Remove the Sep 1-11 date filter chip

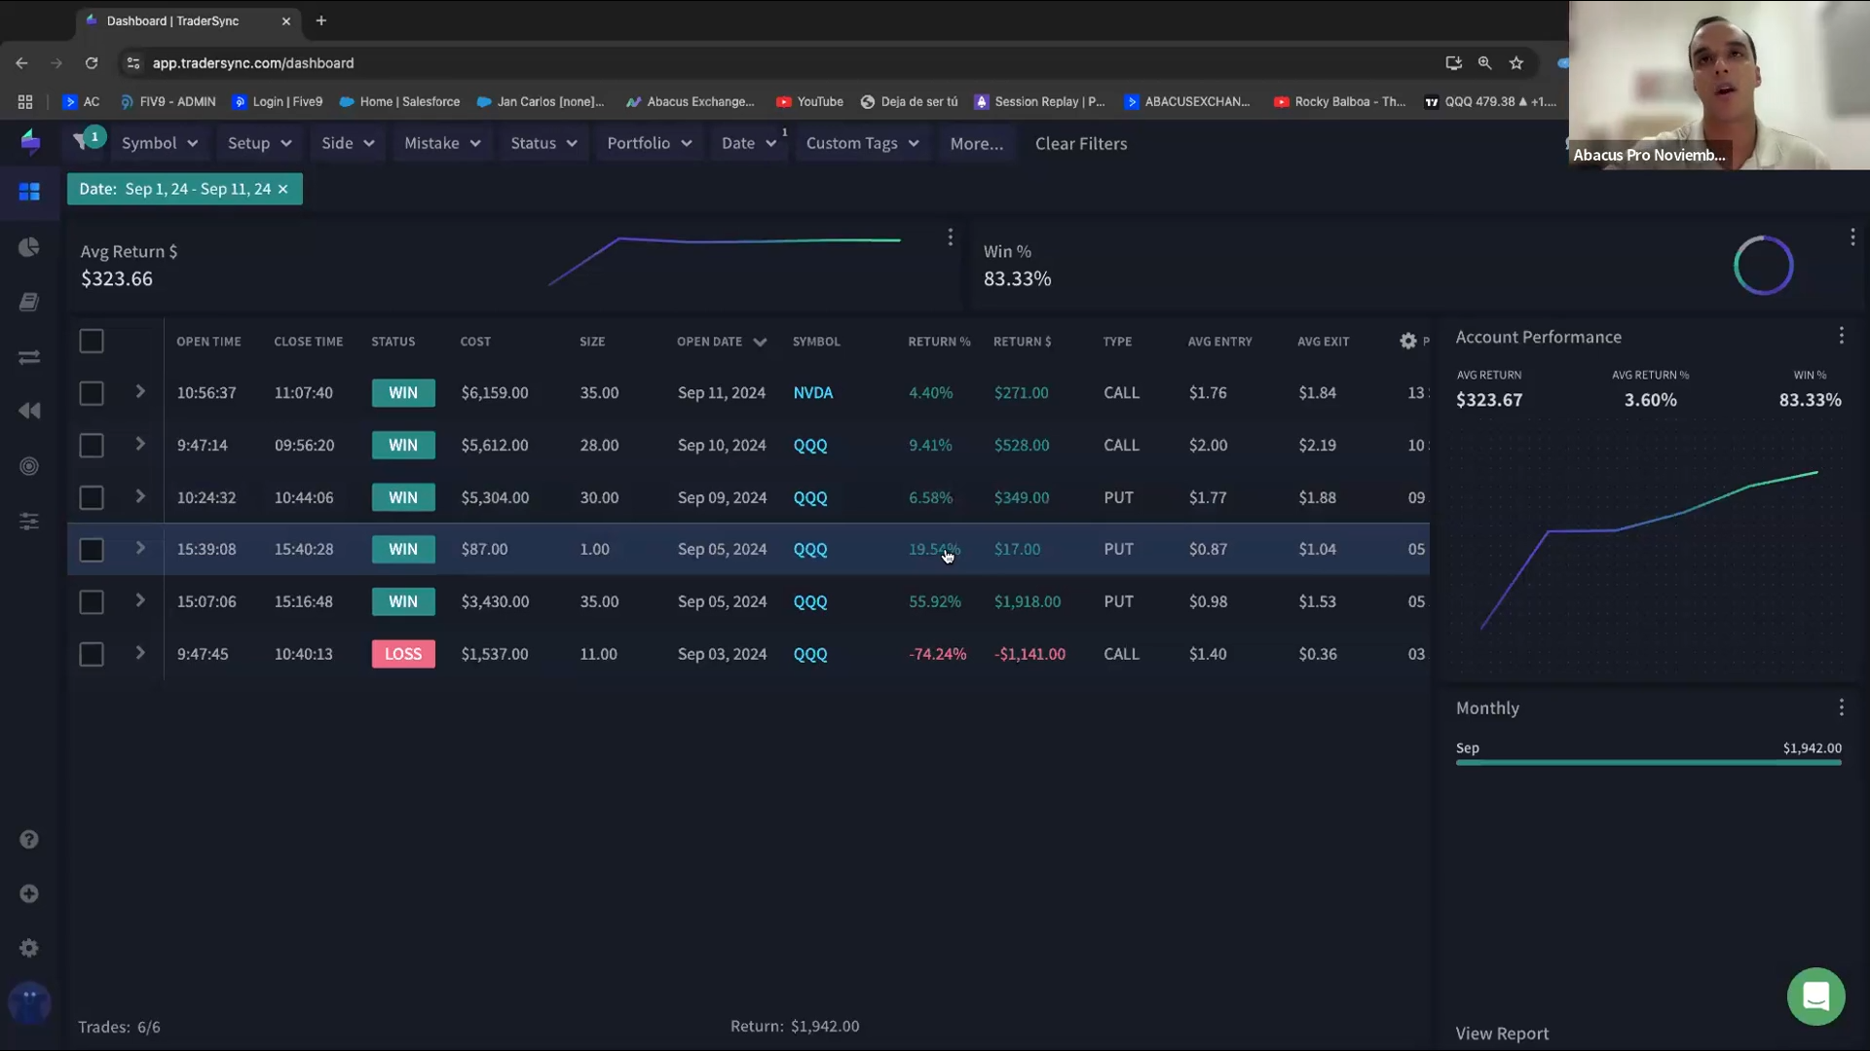tap(283, 189)
